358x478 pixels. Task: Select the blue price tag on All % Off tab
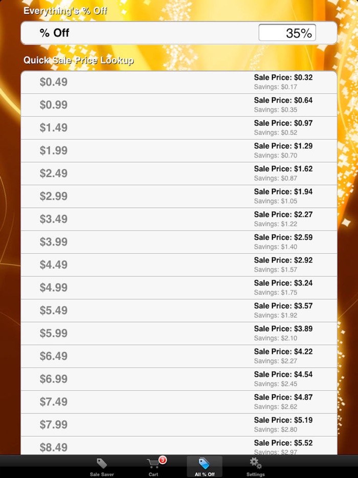(x=204, y=463)
